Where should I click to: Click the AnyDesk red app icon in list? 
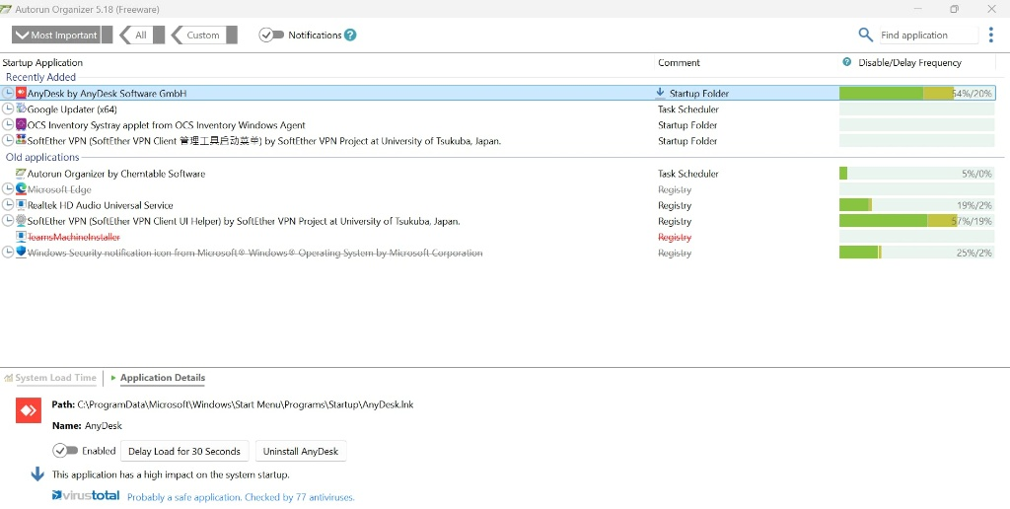pyautogui.click(x=22, y=94)
